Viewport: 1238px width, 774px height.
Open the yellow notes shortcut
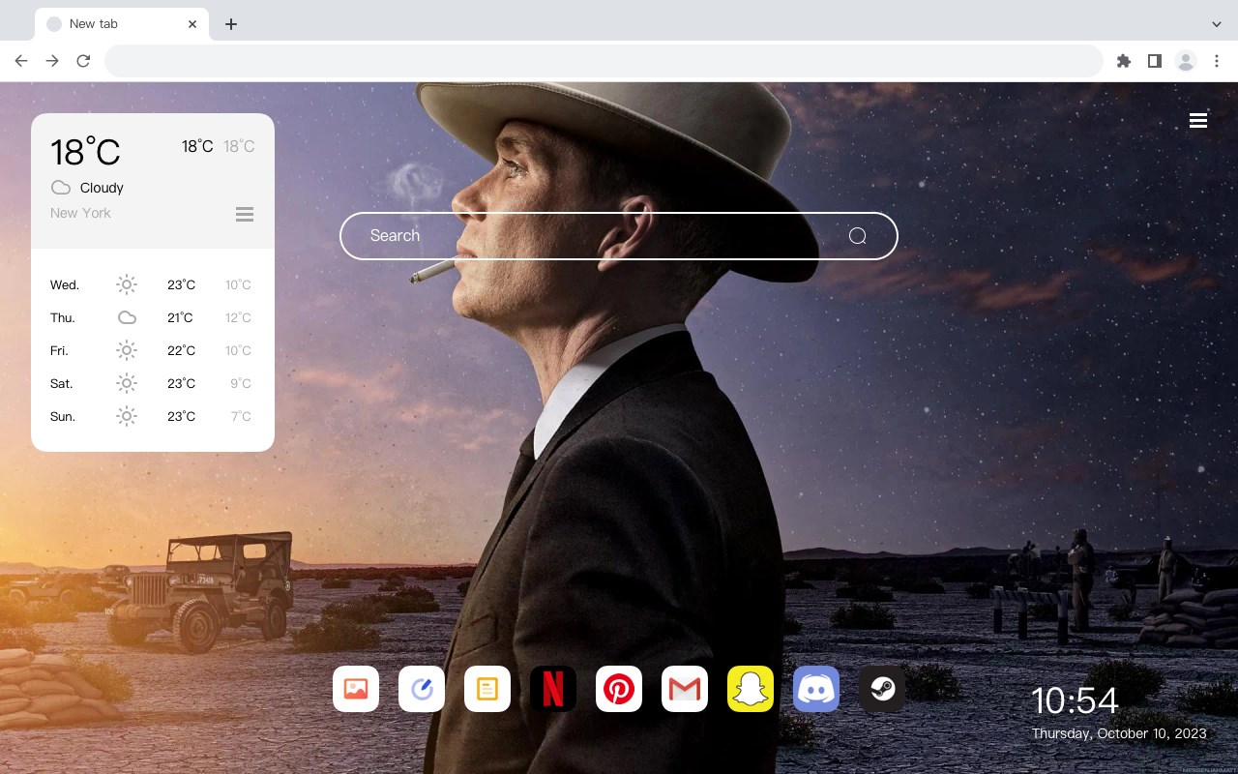coord(487,689)
